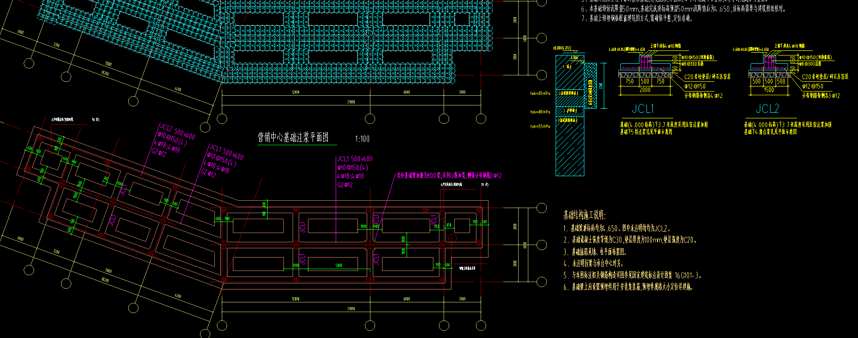Select C20 cushion layer label in JCL2 section

point(825,77)
